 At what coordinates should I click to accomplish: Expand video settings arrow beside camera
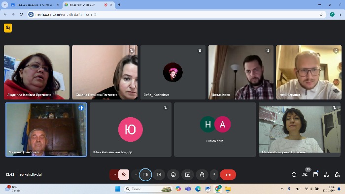136,175
